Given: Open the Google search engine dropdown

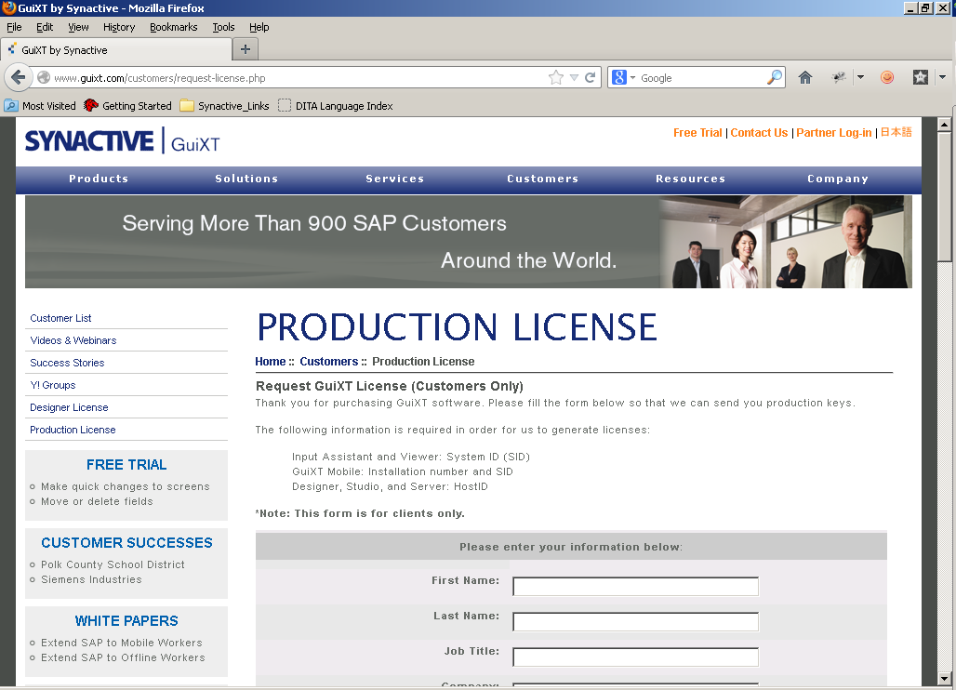Looking at the screenshot, I should pos(624,78).
